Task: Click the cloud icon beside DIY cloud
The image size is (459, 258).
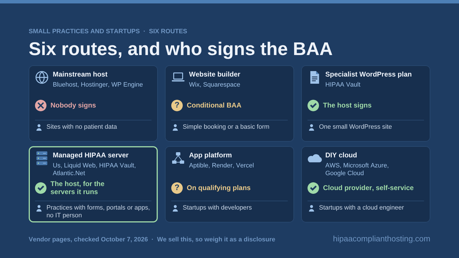Action: pos(315,158)
